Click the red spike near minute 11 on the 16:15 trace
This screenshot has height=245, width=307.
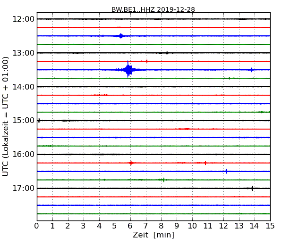(x=205, y=163)
